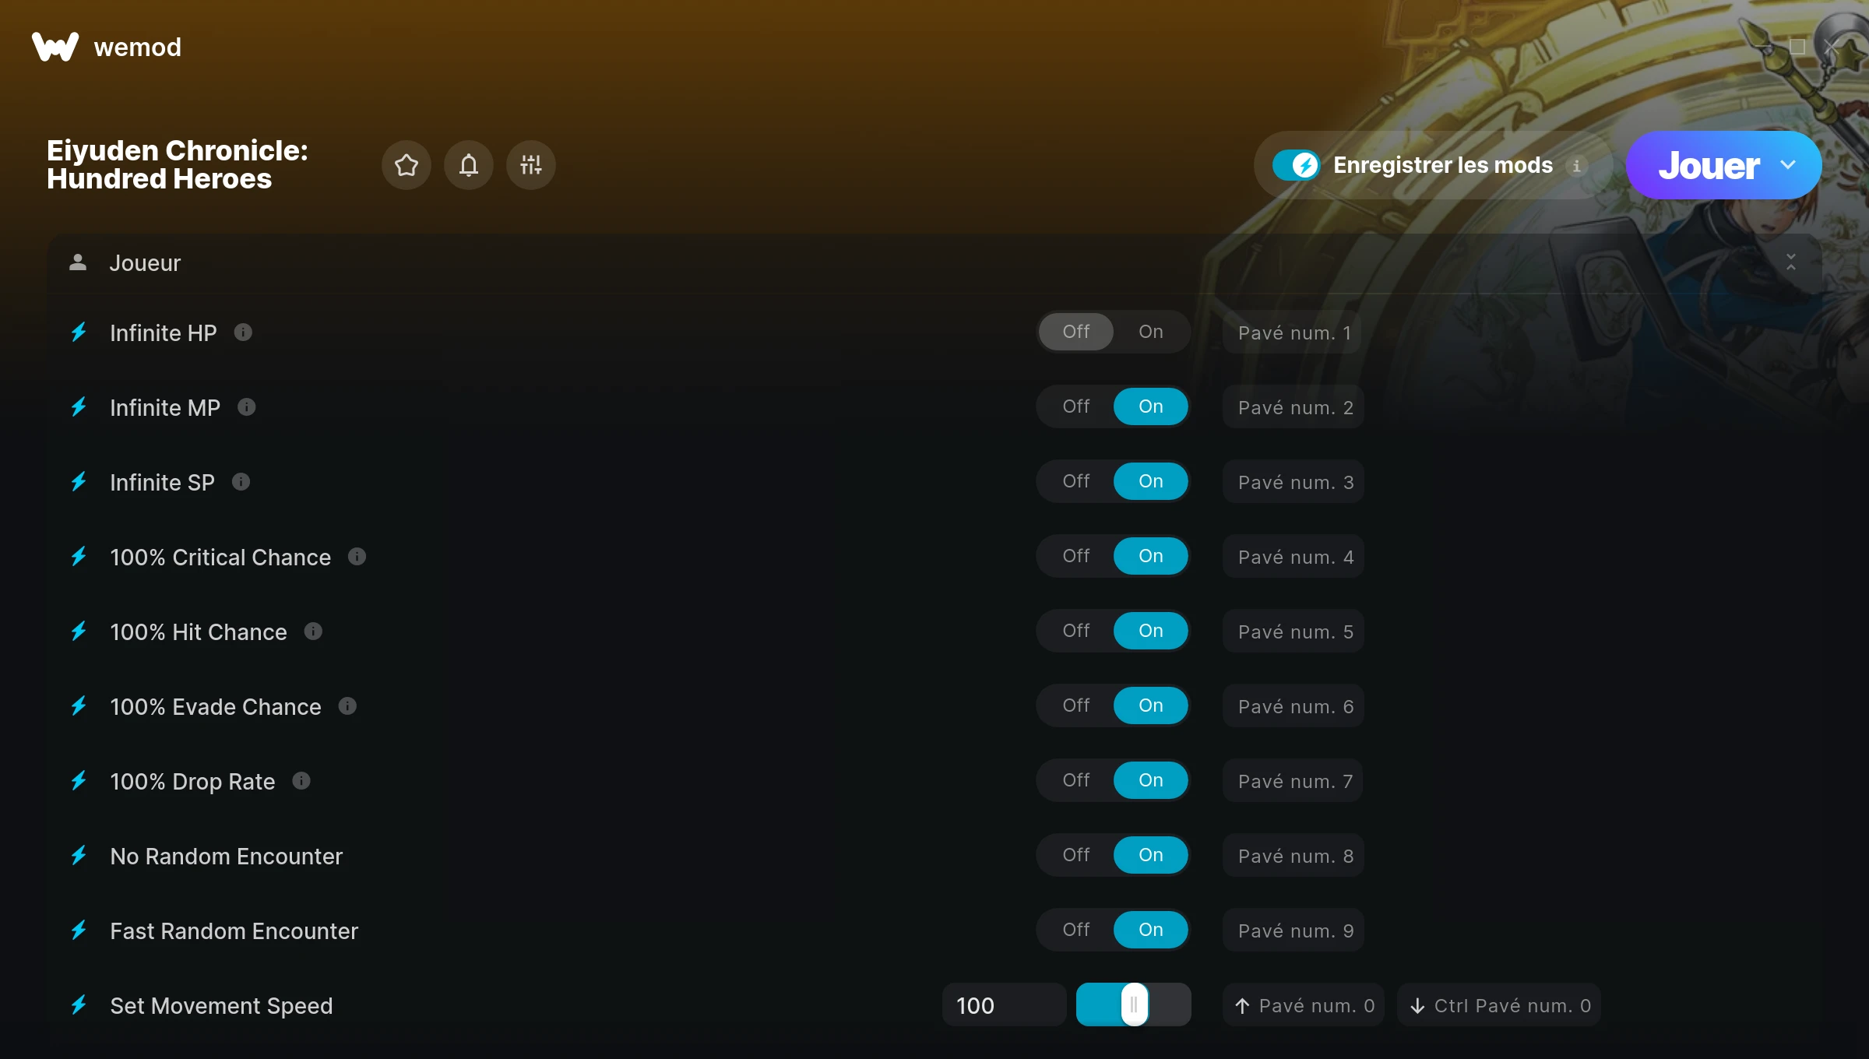This screenshot has width=1869, height=1059.
Task: Click the Ctrl Pavé num. 0 hotkey
Action: [1499, 1005]
